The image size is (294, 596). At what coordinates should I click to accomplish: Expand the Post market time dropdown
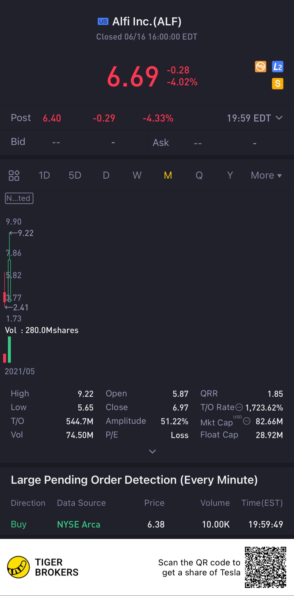pyautogui.click(x=279, y=118)
